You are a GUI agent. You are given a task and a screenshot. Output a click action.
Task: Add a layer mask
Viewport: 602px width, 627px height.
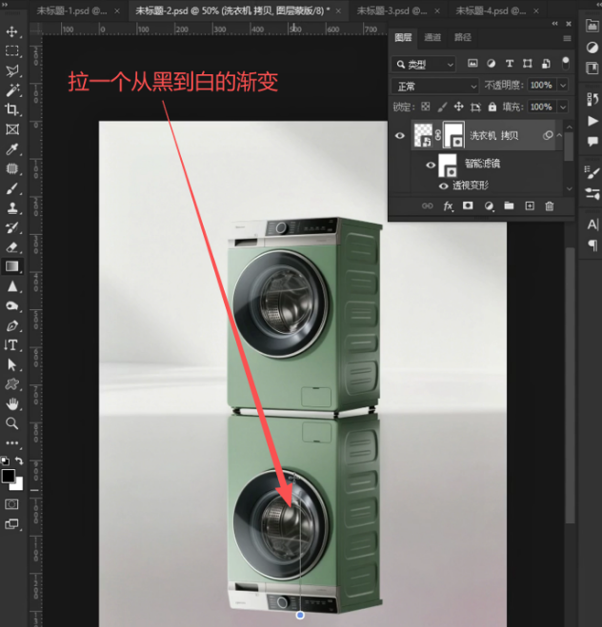point(468,206)
